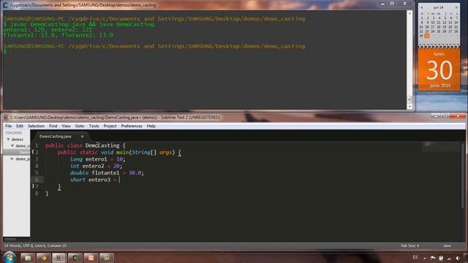Open Google Chrome from the taskbar
The width and height of the screenshot is (468, 263).
click(x=44, y=258)
